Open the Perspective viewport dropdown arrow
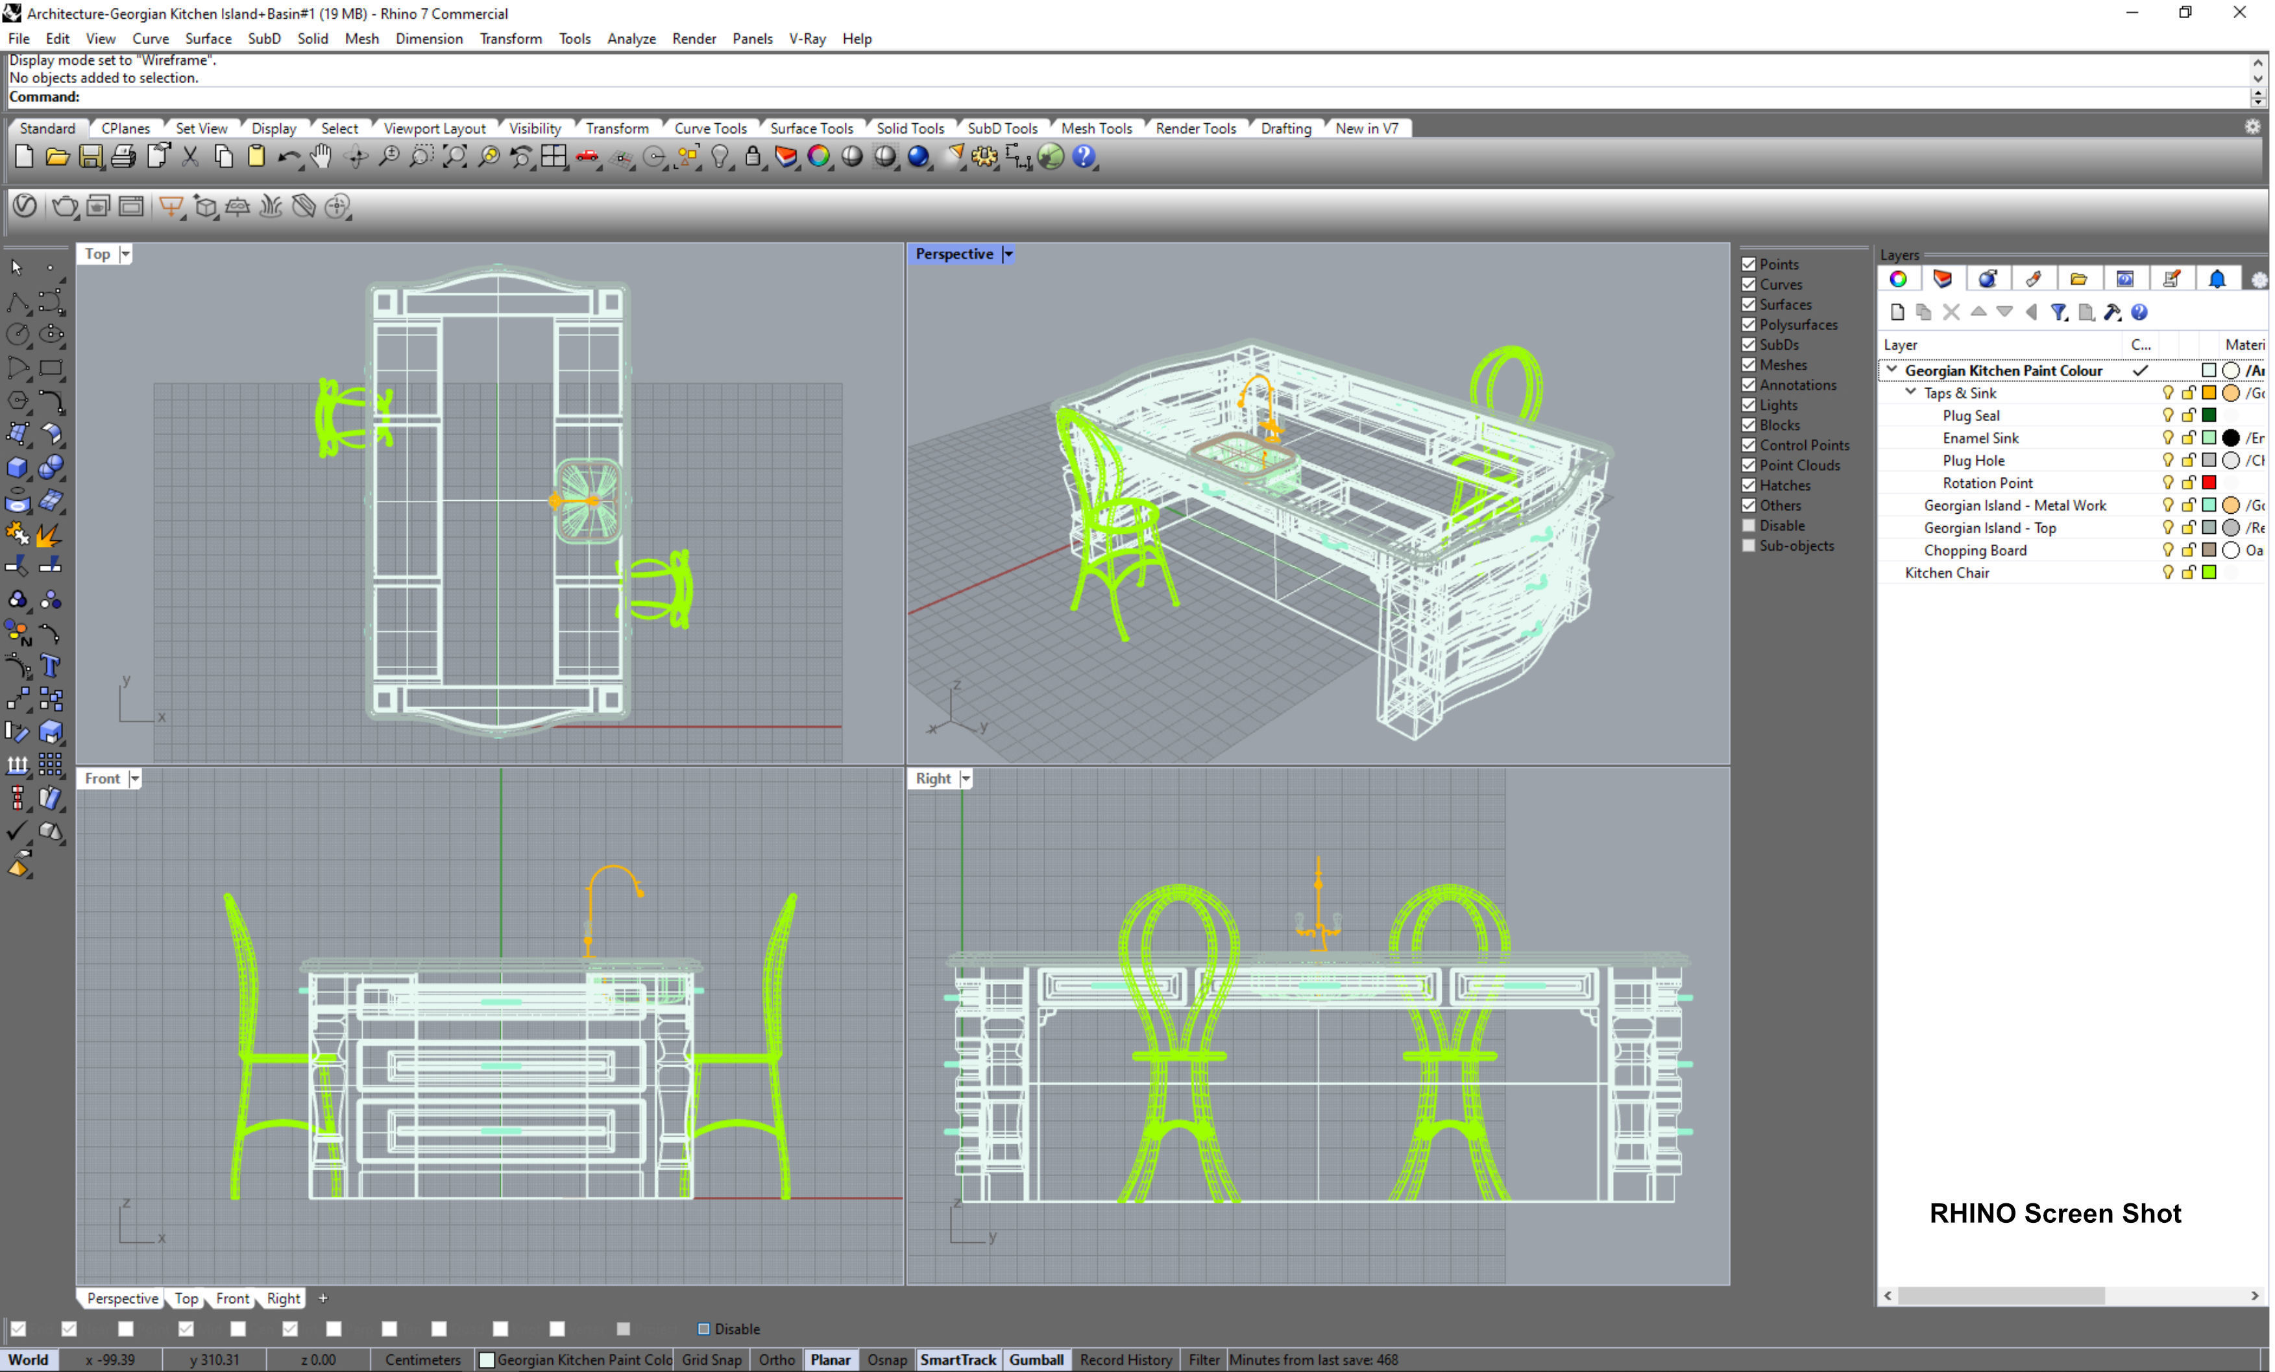This screenshot has width=2275, height=1372. 1008,254
